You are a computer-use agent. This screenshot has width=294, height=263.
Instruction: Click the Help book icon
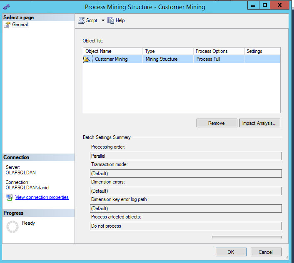111,20
